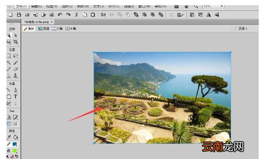The width and height of the screenshot is (260, 159).
Task: Open the 选择(S) menu
Action: coord(67,6)
